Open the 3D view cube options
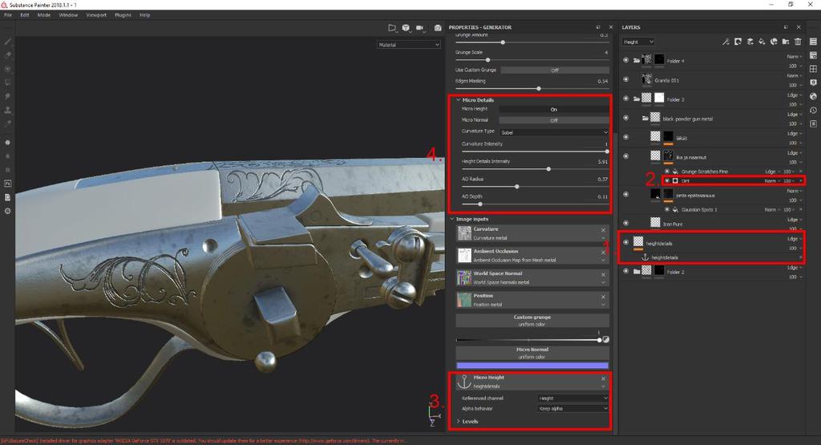 (x=406, y=27)
